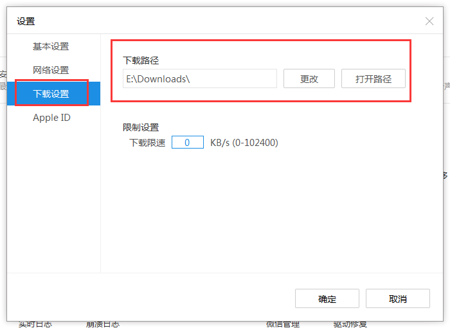The height and width of the screenshot is (328, 450).
Task: Switch to the 基本设置 tab
Action: pyautogui.click(x=51, y=46)
